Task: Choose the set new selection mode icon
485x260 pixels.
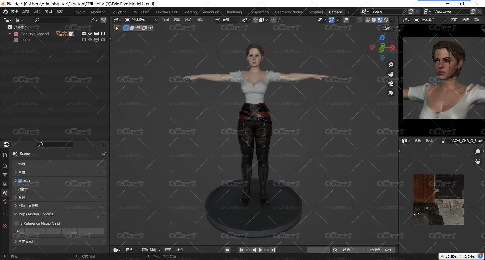Action: tap(126, 28)
